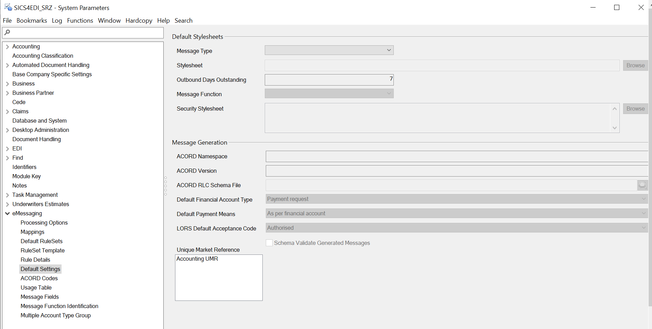Open the Functions menu
The image size is (652, 329).
[80, 21]
